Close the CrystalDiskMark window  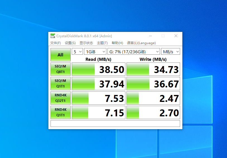click(x=176, y=36)
